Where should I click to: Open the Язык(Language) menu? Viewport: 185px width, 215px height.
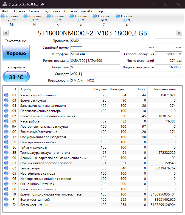pyautogui.click(x=92, y=11)
